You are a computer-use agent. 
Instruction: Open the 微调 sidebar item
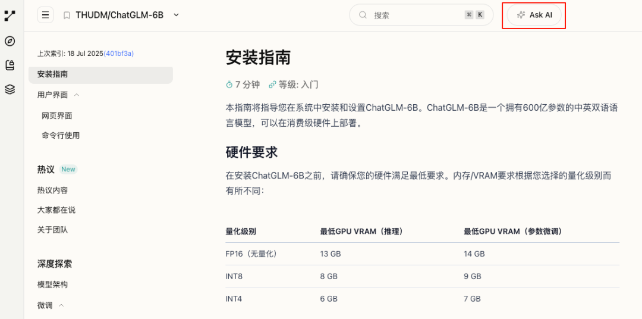(x=45, y=305)
